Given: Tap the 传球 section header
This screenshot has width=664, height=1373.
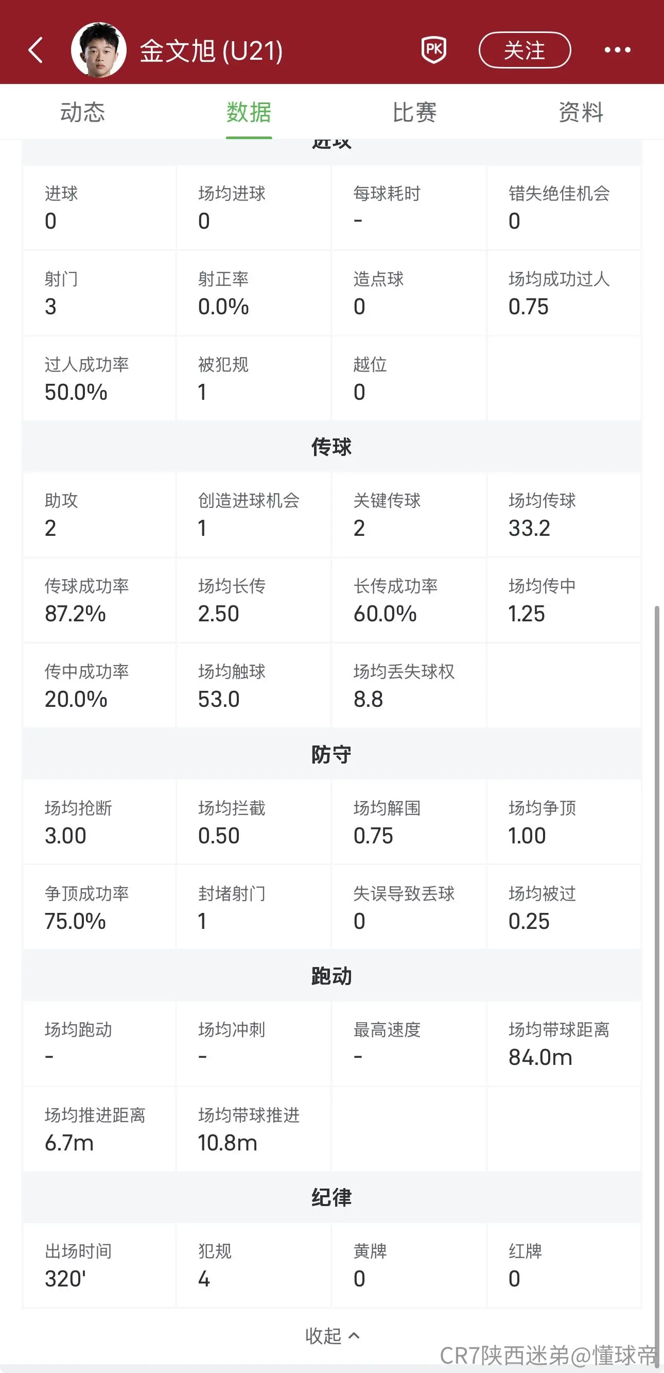Looking at the screenshot, I should (331, 447).
